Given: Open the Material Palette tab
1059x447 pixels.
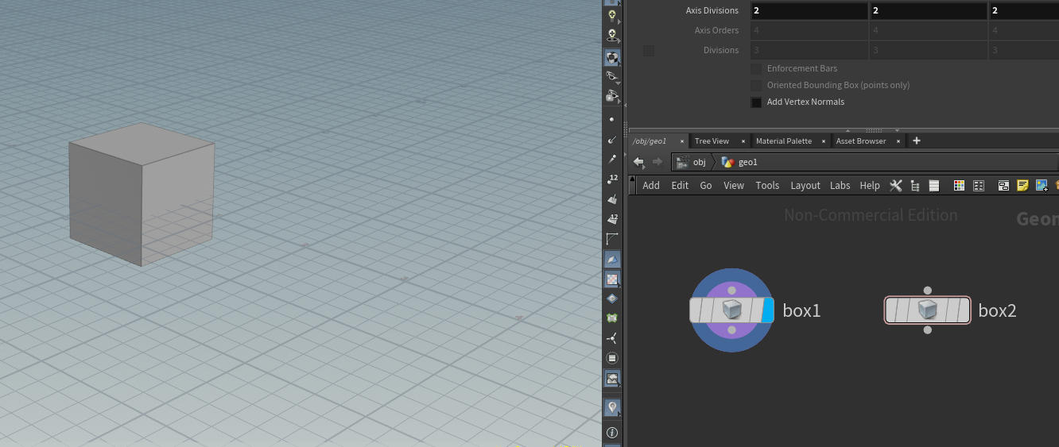Looking at the screenshot, I should click(784, 141).
